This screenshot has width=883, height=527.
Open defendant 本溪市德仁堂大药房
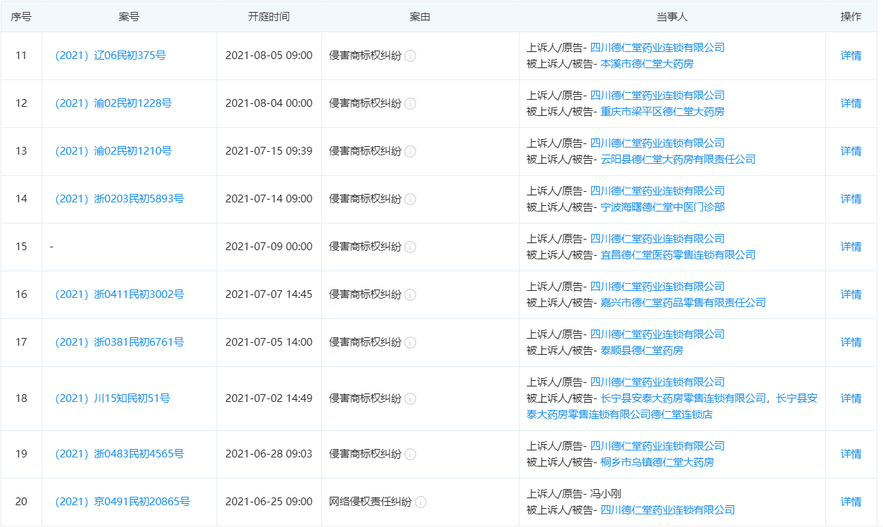click(x=647, y=64)
